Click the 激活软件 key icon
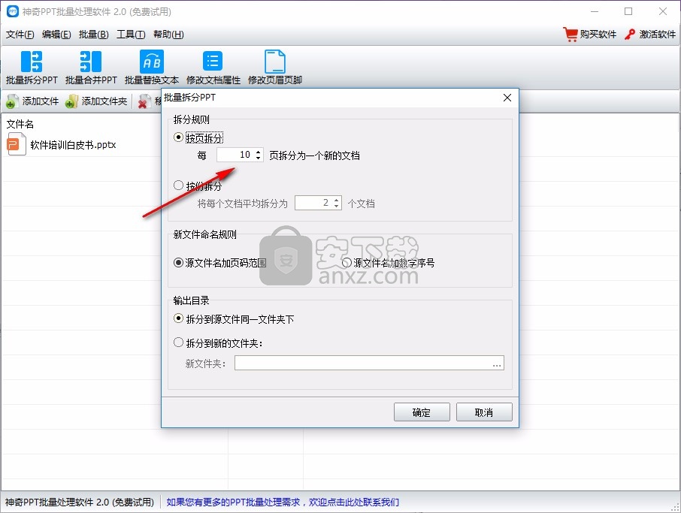This screenshot has width=681, height=513. point(630,35)
